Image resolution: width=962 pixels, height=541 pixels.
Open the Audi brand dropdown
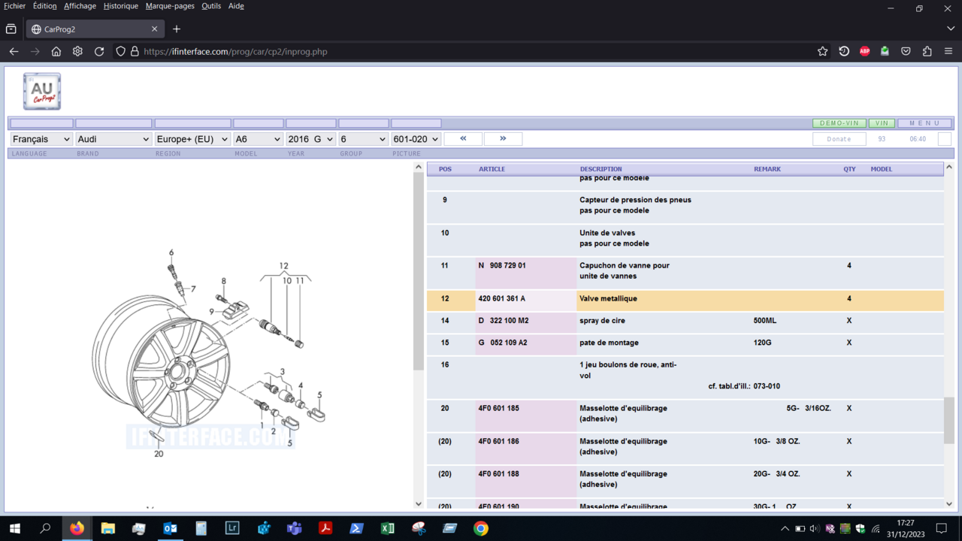pos(113,139)
